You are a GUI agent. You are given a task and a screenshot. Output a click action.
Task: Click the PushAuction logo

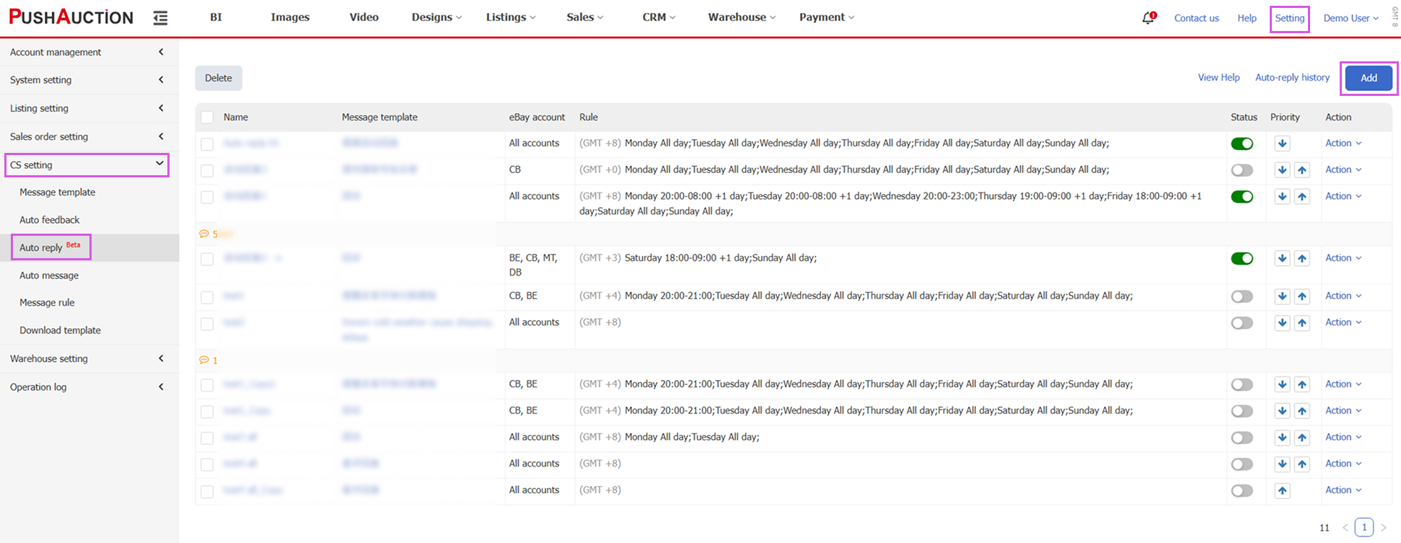pyautogui.click(x=71, y=17)
